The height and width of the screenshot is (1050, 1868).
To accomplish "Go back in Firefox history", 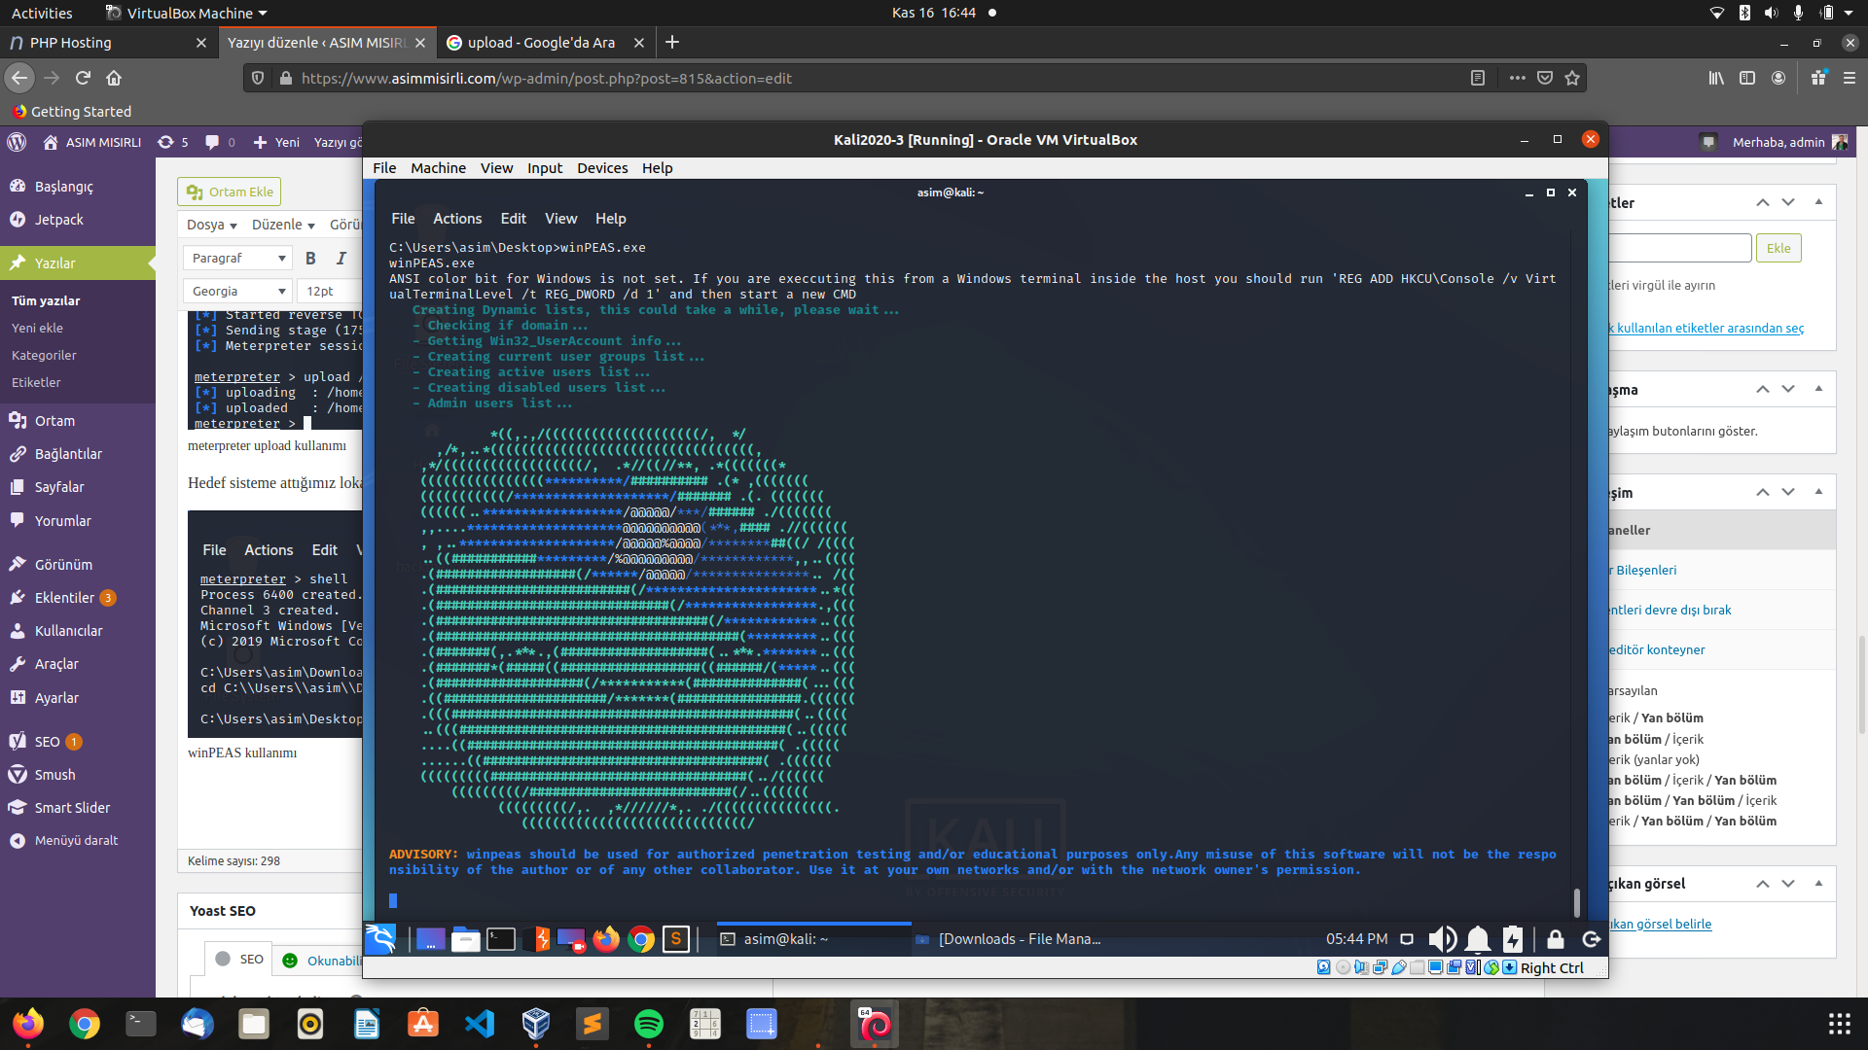I will point(19,78).
